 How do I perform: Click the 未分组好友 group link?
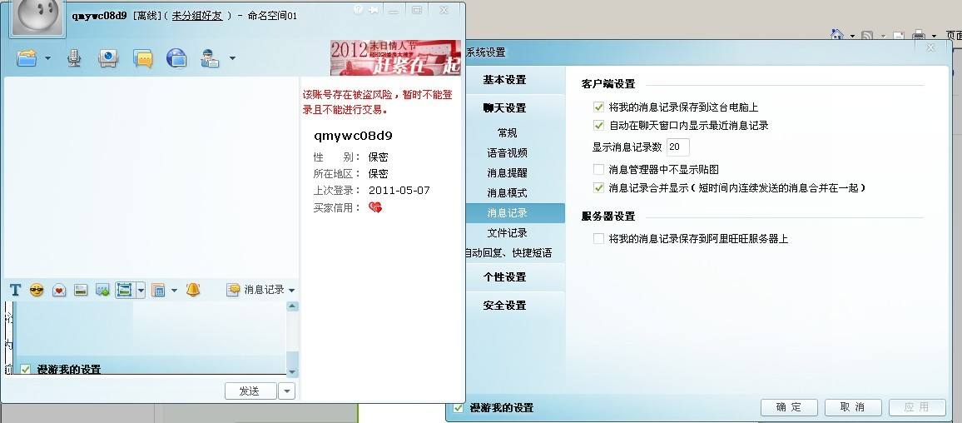[197, 16]
